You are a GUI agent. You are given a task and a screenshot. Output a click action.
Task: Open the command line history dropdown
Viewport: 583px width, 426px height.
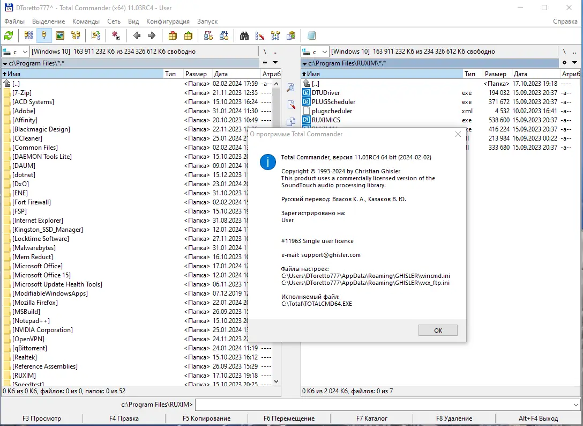click(575, 405)
